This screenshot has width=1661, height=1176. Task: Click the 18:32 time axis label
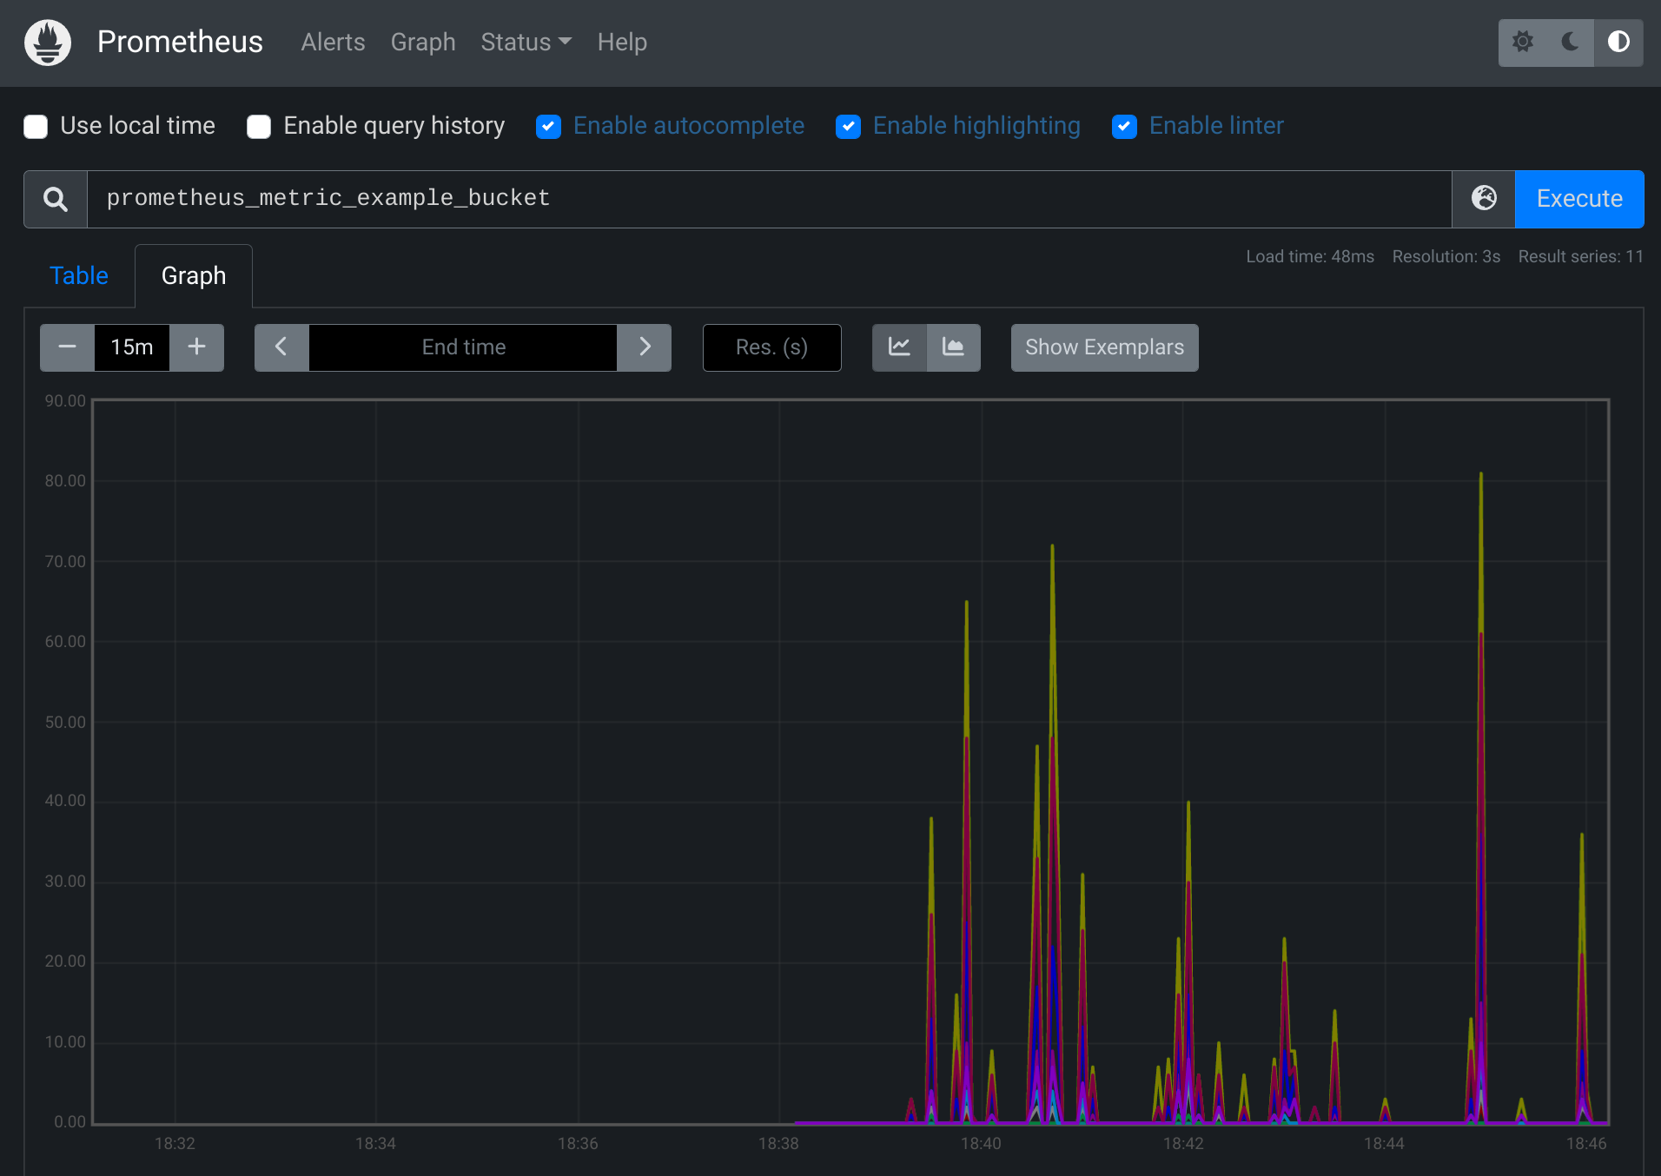click(x=175, y=1144)
